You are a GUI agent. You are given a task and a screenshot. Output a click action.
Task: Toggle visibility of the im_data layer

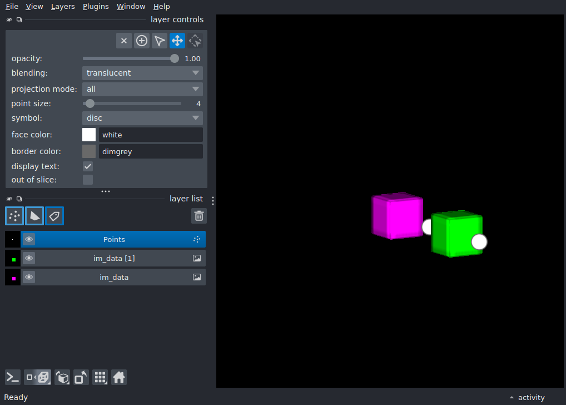(29, 277)
